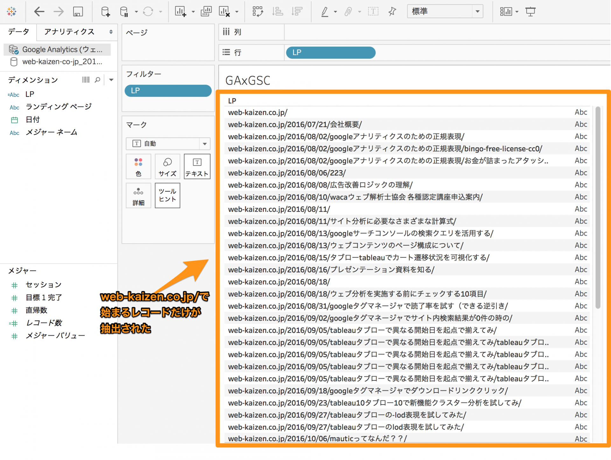Image resolution: width=611 pixels, height=460 pixels.
Task: Duplicate the current sheet icon
Action: point(206,12)
